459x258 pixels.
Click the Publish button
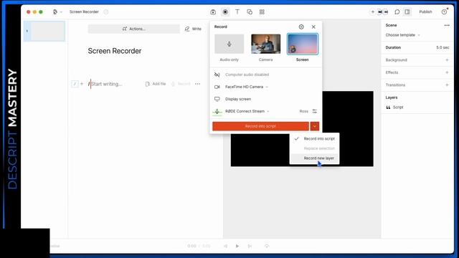coord(425,12)
